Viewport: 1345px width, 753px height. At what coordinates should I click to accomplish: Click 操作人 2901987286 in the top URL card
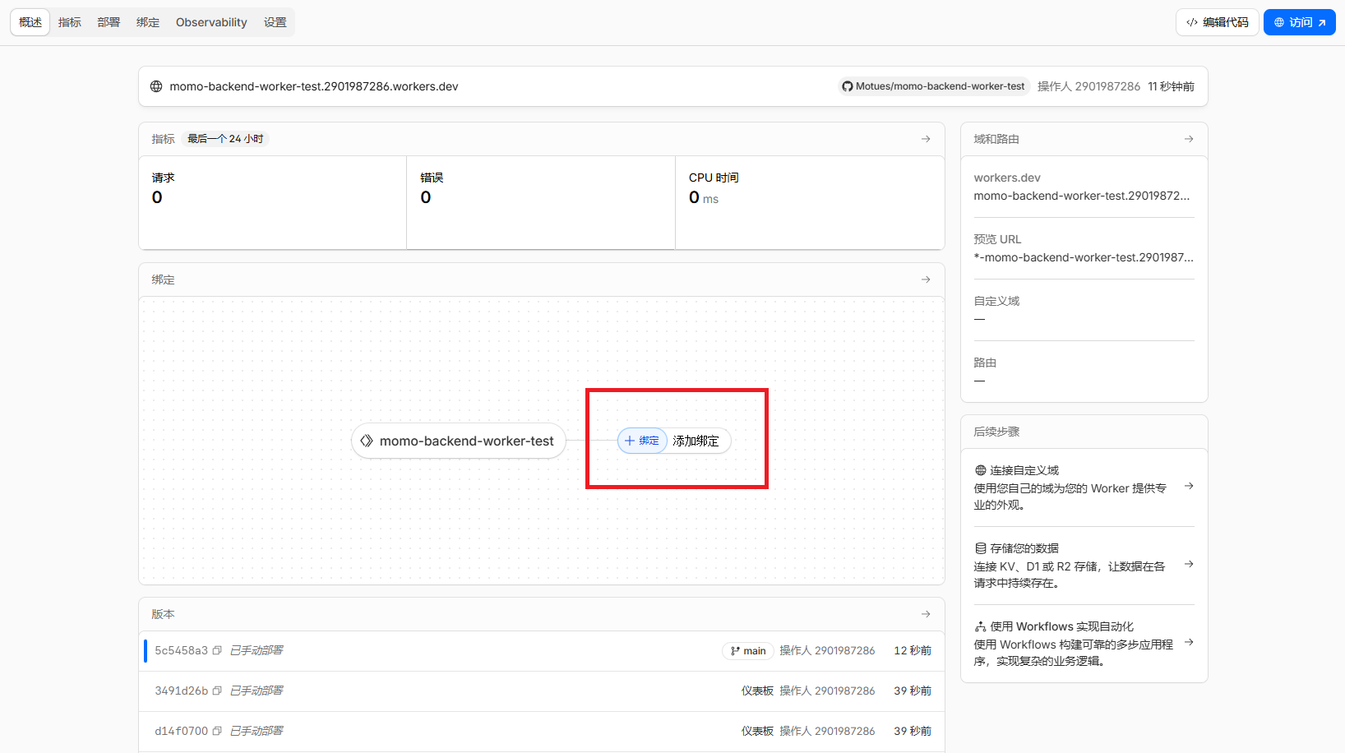coord(1088,86)
